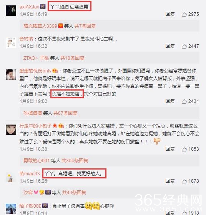Like the comment with 2434 likes
This screenshot has width=206, height=215.
point(184,101)
